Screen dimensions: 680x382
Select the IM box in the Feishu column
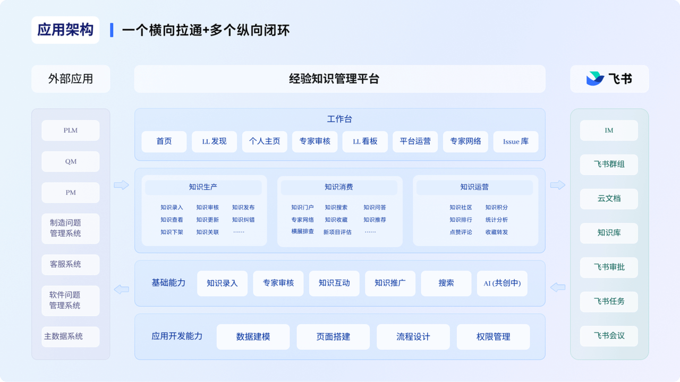pos(609,131)
